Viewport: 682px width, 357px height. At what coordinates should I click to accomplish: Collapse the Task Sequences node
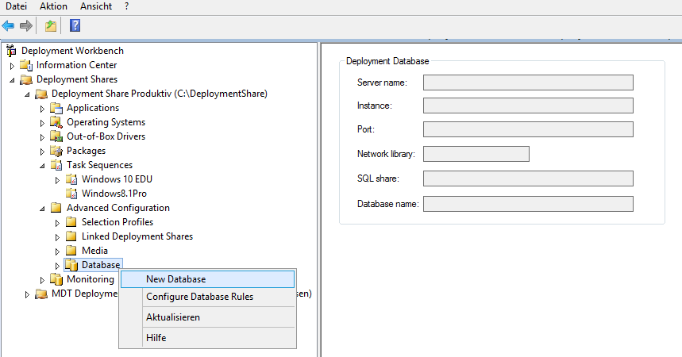coord(43,165)
